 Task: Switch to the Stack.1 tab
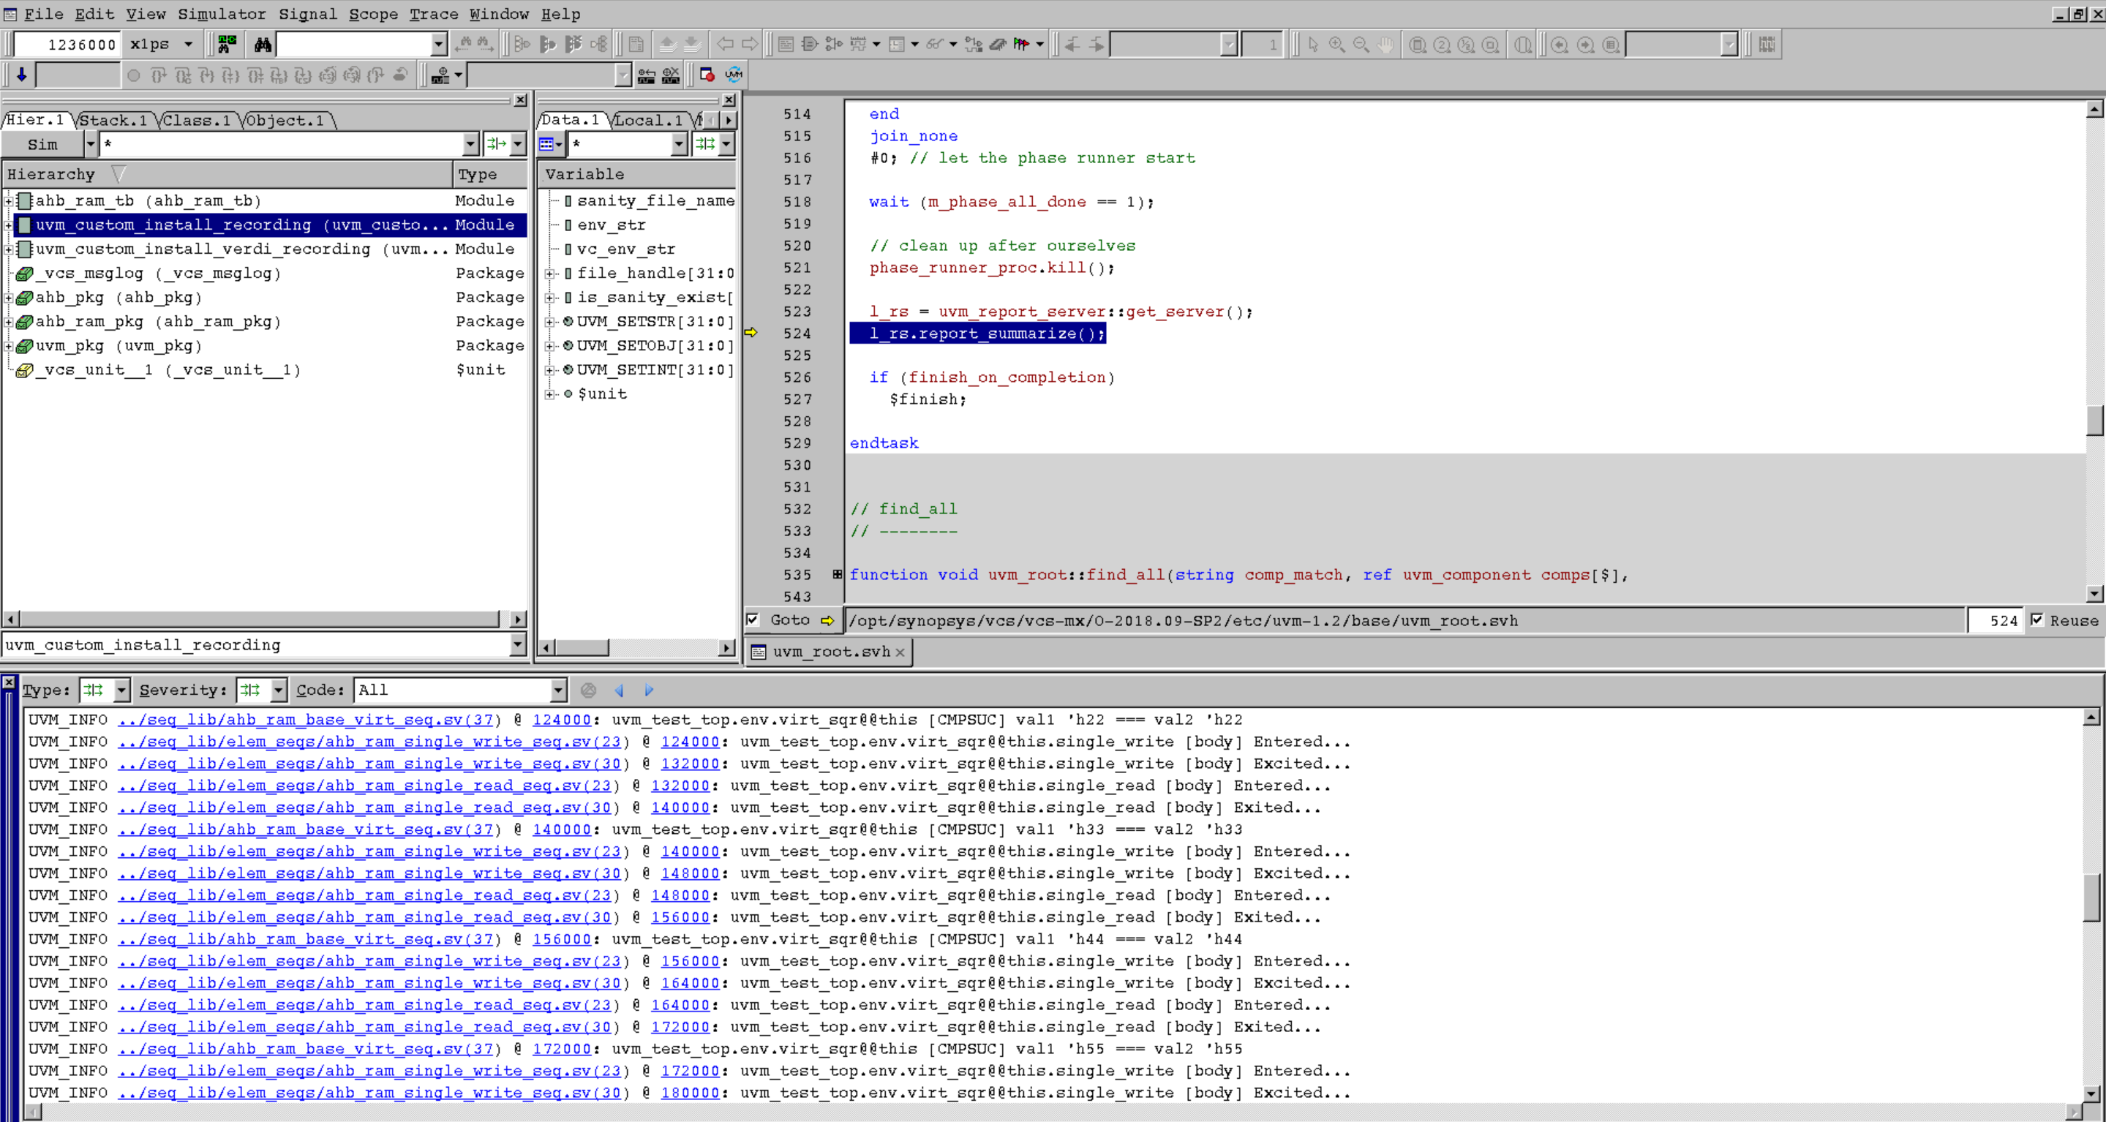tap(113, 121)
